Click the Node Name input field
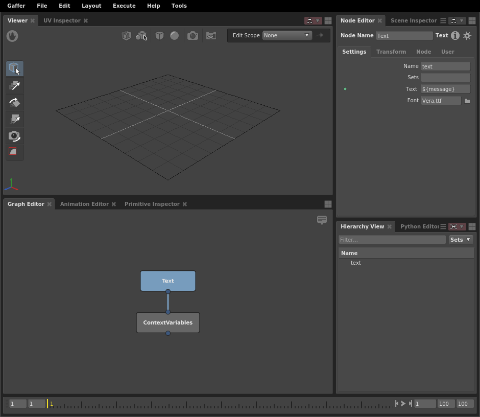 click(404, 36)
